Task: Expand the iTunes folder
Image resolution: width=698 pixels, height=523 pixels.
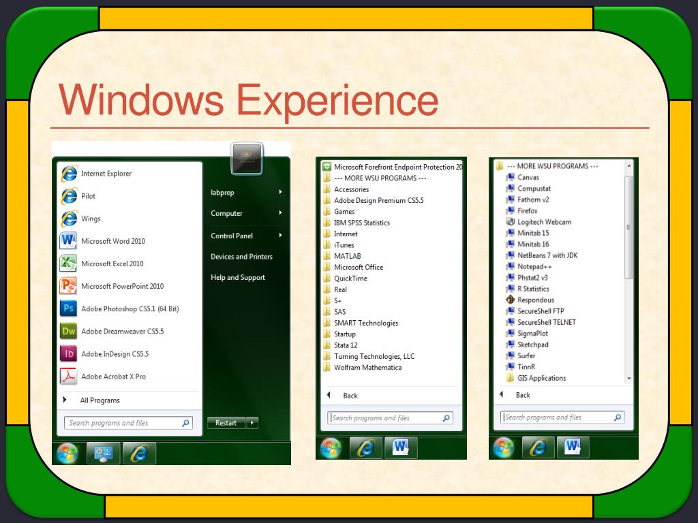Action: click(338, 245)
